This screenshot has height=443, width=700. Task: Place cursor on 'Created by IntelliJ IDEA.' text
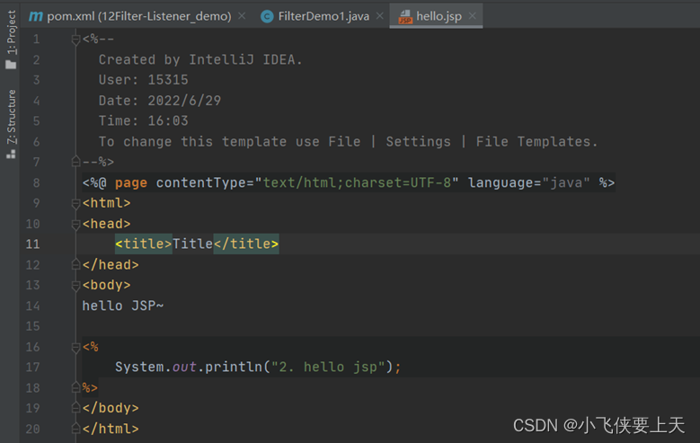click(x=200, y=59)
